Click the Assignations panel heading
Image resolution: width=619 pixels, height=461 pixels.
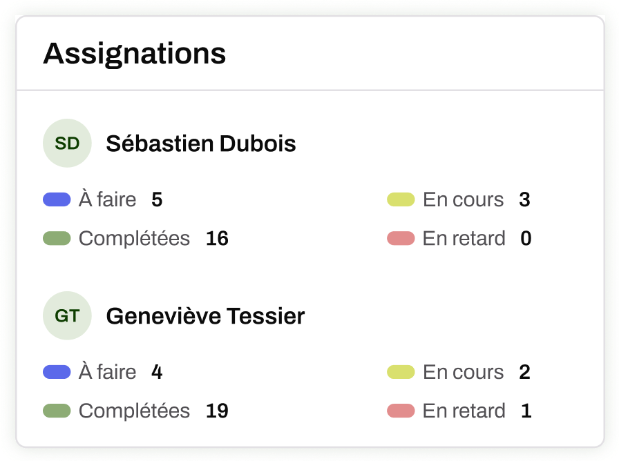[135, 53]
